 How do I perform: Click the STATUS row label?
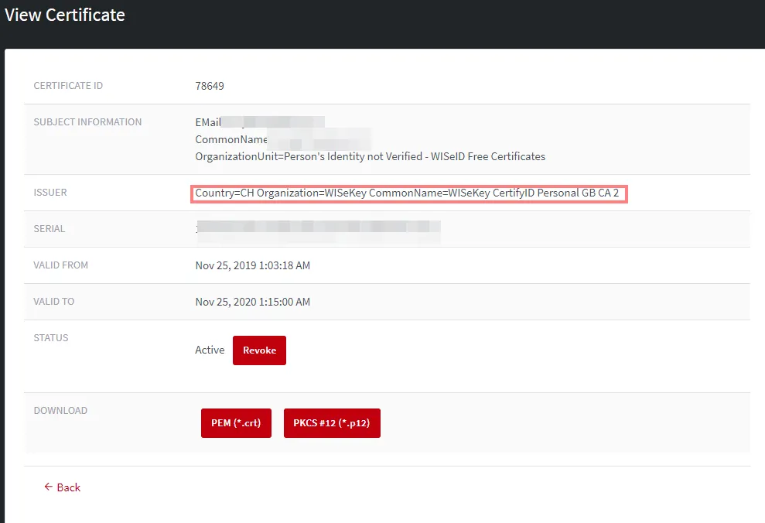[51, 337]
